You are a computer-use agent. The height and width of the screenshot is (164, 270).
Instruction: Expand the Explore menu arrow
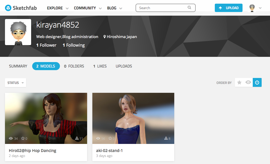(67, 8)
